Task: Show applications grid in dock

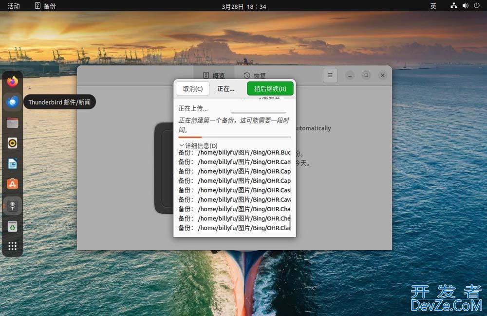Action: click(x=13, y=246)
